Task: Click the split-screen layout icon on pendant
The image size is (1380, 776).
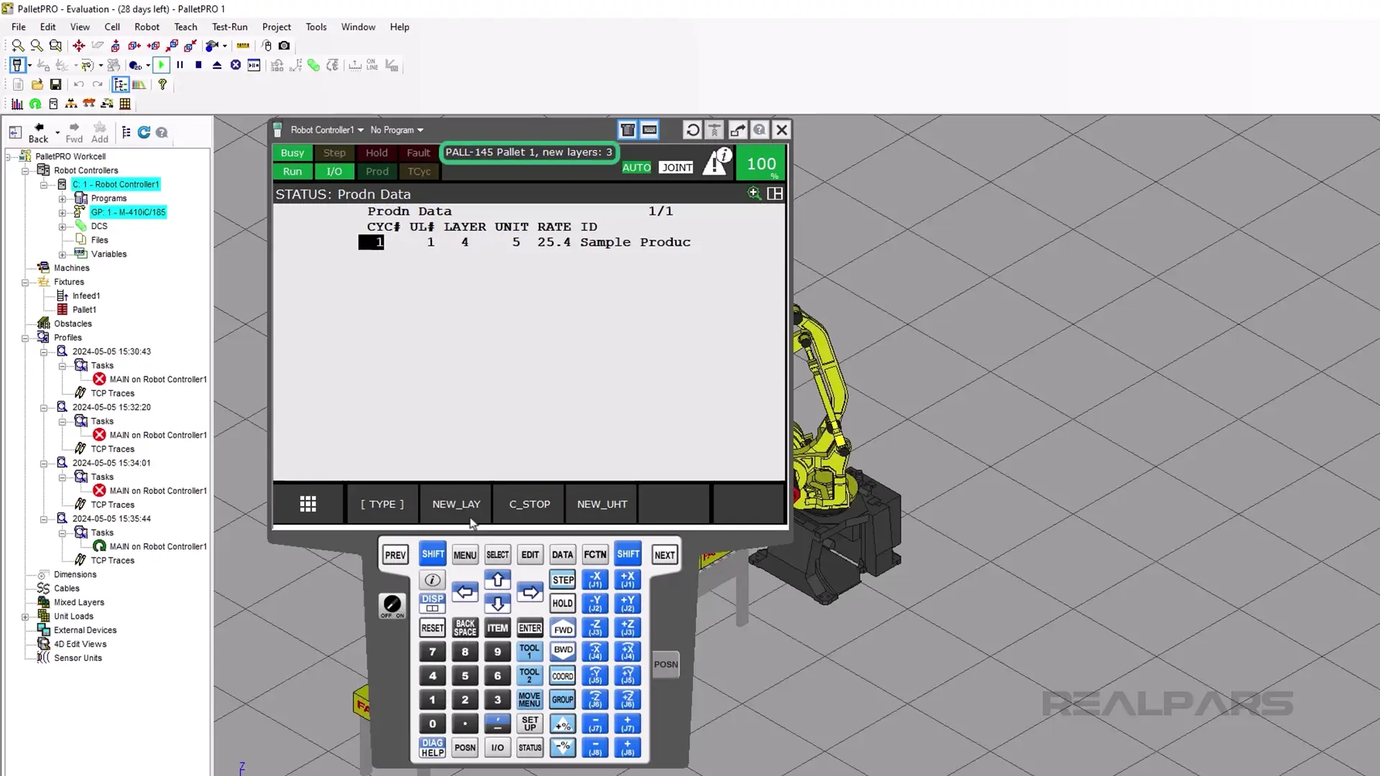Action: (x=775, y=193)
